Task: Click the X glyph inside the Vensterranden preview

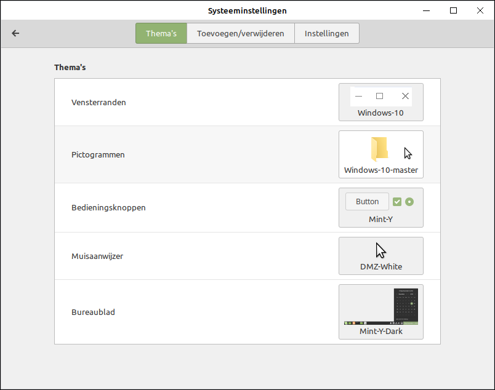Action: [x=405, y=96]
